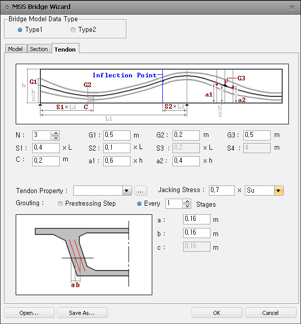Click the title bar collapse arrows icon
Image resolution: width=301 pixels, height=324 pixels.
click(7, 7)
